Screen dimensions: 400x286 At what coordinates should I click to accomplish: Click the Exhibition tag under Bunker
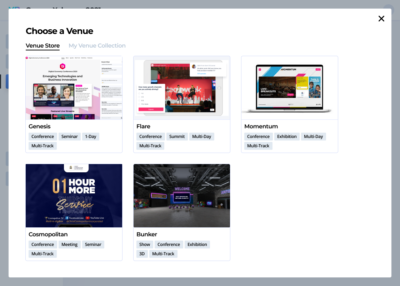pos(197,244)
